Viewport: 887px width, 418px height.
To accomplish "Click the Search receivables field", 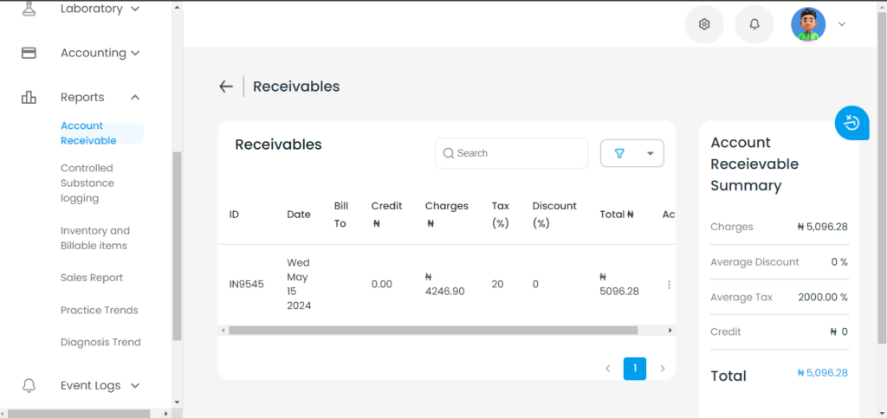I will click(511, 153).
